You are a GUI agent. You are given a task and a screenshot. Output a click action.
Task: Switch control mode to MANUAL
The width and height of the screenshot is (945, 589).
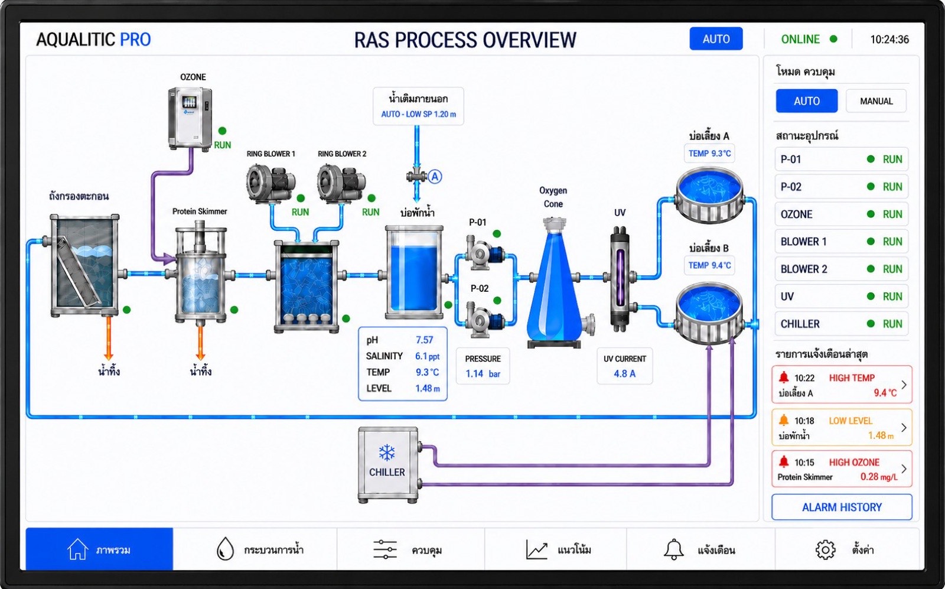876,101
